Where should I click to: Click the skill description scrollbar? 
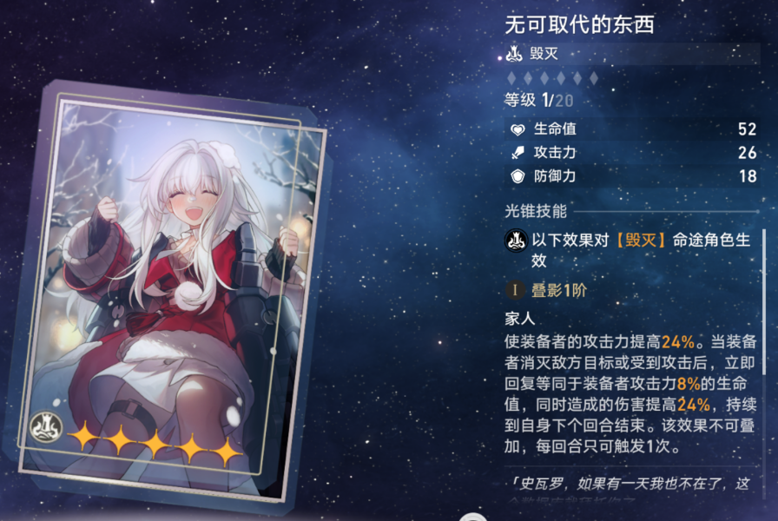click(763, 307)
